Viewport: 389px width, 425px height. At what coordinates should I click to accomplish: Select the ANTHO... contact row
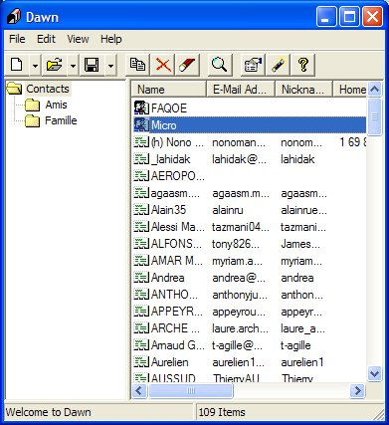pos(250,295)
